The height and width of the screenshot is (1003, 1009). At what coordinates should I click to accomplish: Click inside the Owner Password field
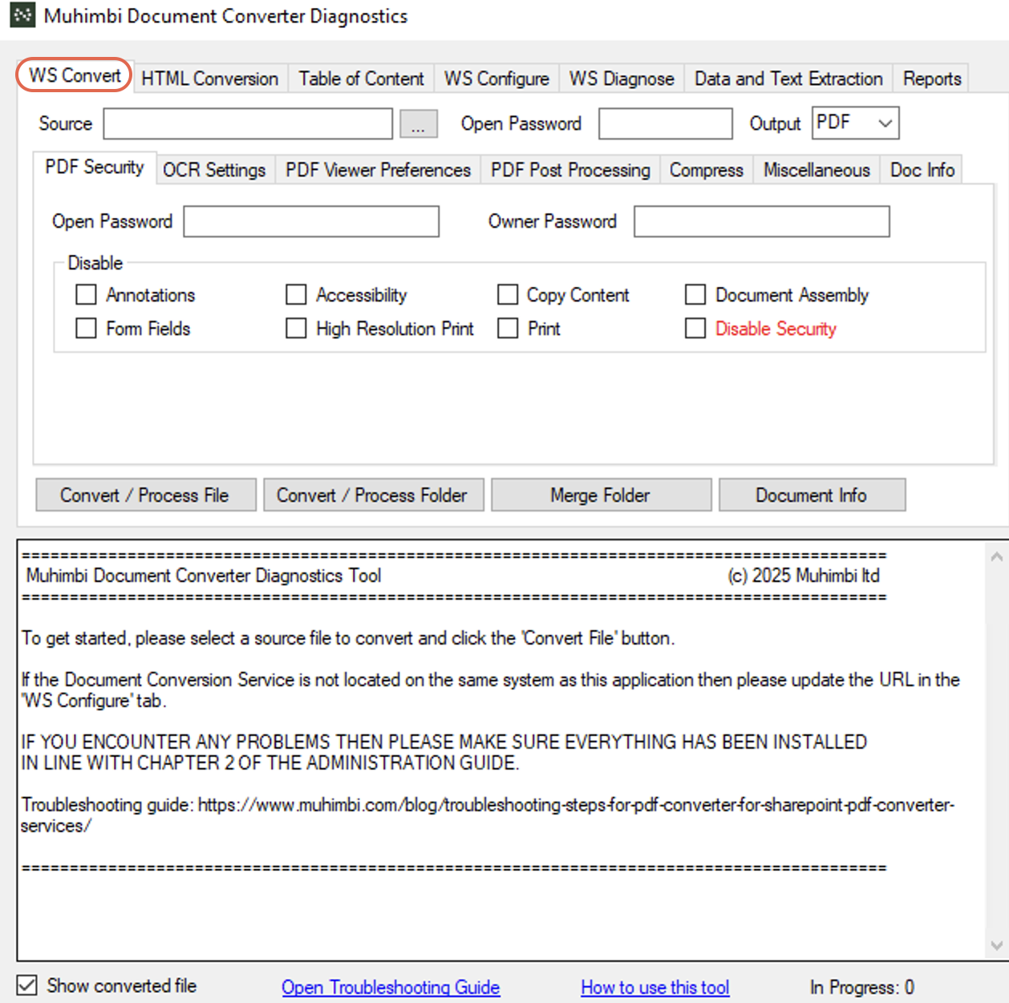coord(760,221)
